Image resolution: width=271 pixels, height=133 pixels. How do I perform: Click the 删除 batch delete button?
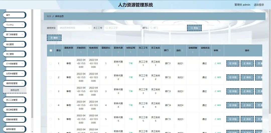[x=54, y=38]
